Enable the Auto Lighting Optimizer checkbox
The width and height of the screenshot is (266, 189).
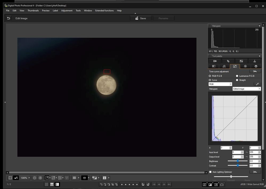(210, 172)
